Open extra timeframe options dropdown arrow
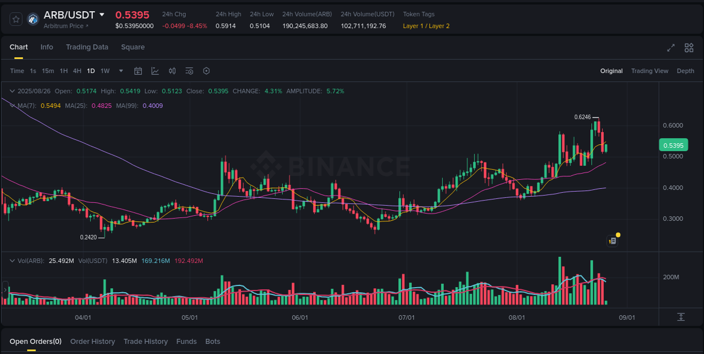 point(121,71)
